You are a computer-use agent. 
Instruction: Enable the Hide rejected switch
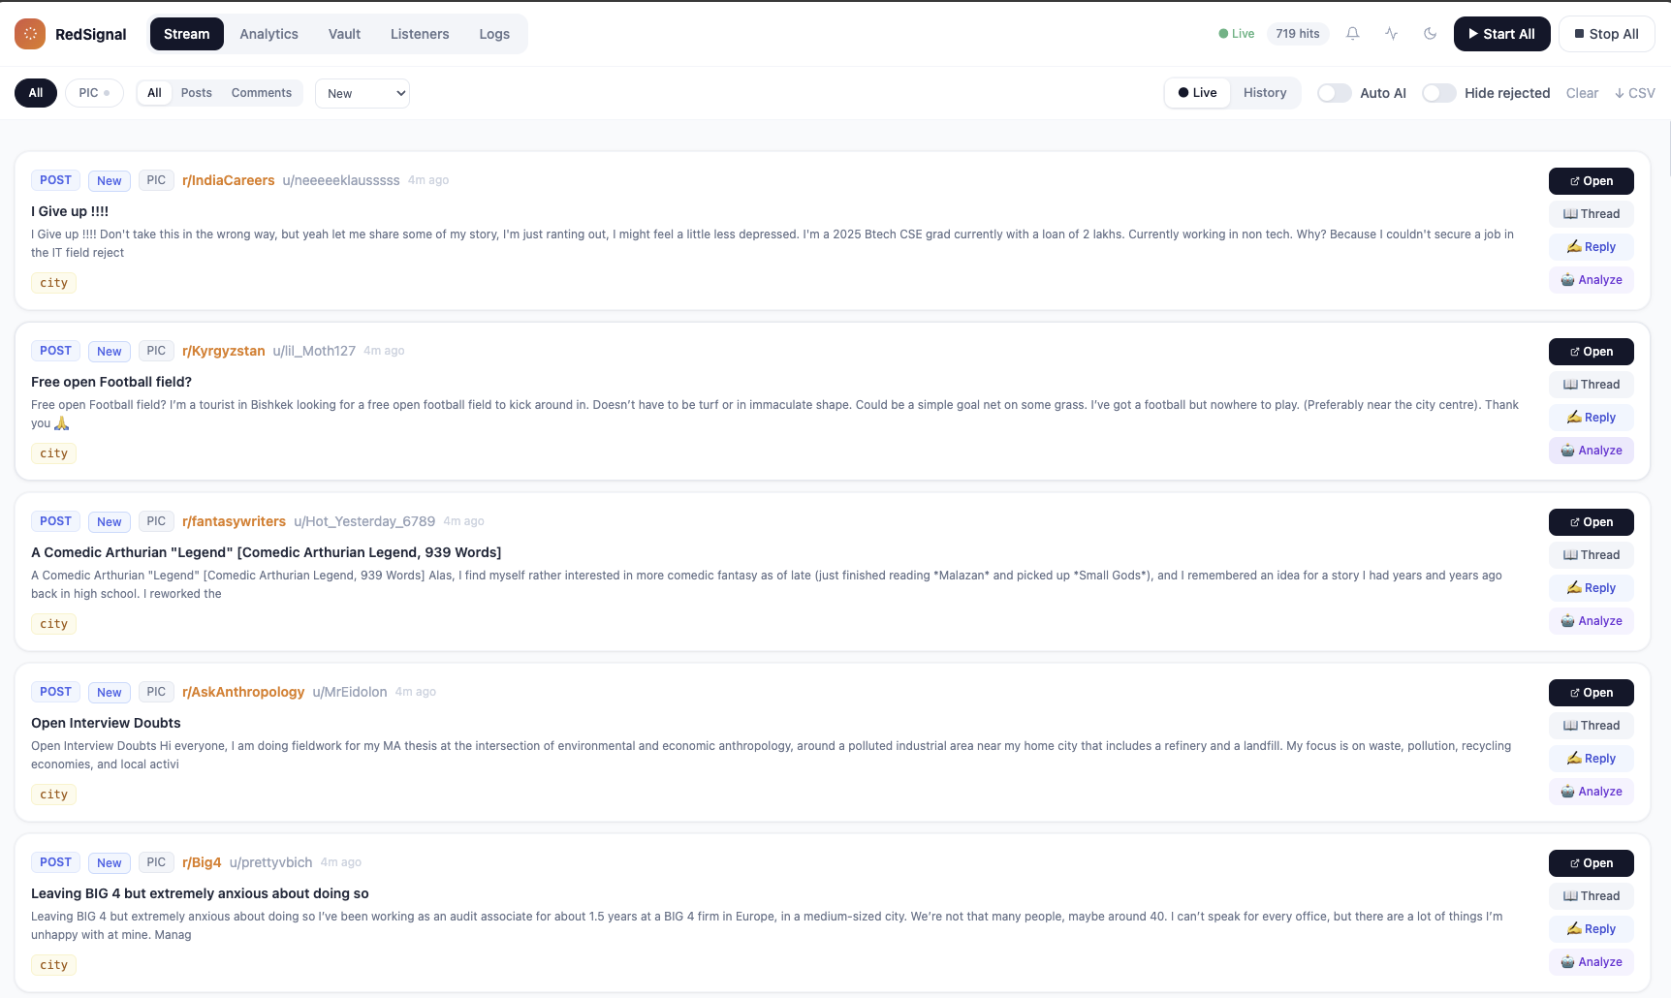pos(1438,93)
